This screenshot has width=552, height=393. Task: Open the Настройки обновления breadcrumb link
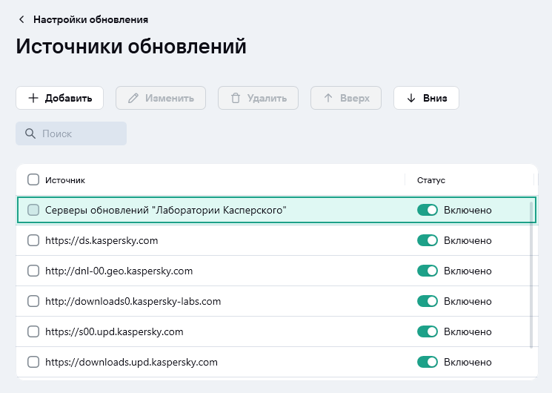pyautogui.click(x=90, y=19)
